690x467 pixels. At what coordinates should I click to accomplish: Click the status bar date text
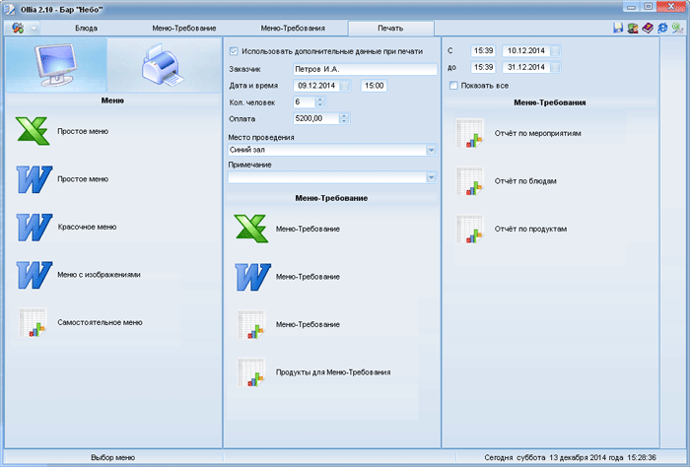(571, 458)
